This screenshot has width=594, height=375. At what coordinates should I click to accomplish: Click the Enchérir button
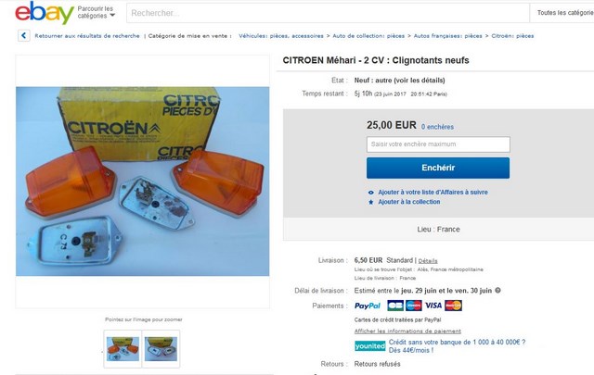(x=438, y=168)
